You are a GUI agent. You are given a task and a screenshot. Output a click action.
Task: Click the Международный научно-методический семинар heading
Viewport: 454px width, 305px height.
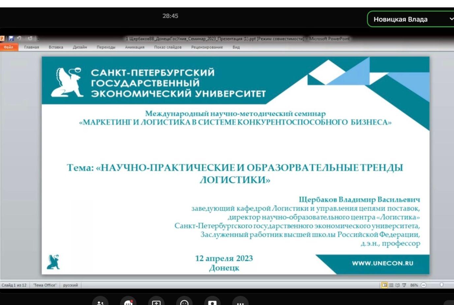tap(235, 113)
